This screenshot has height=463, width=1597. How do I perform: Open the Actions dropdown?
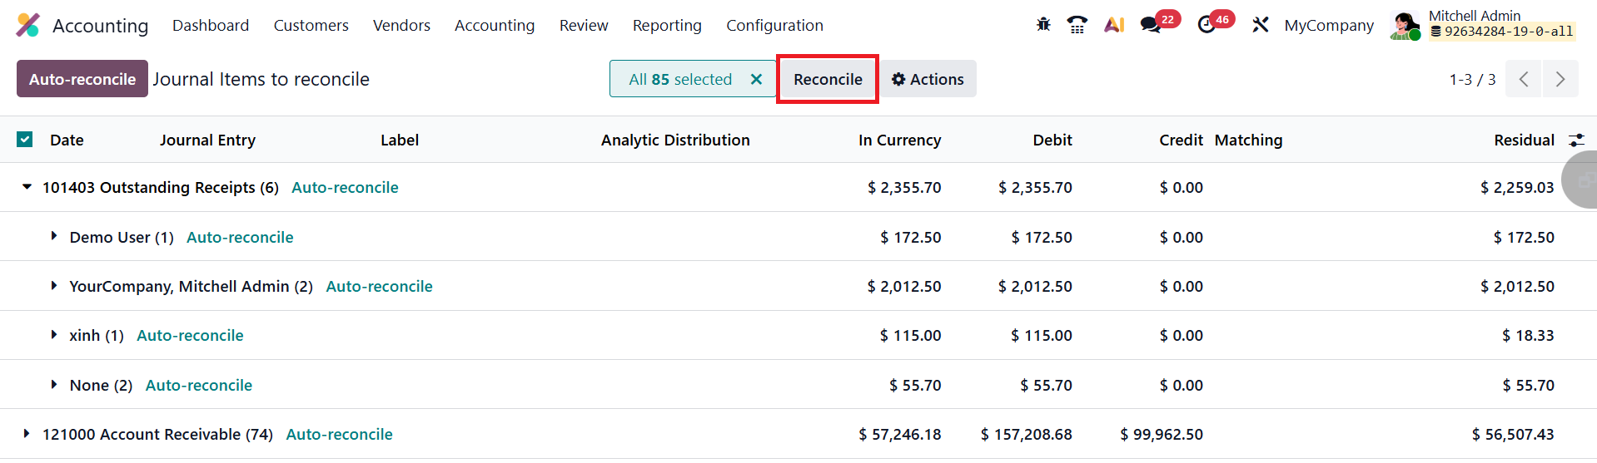(928, 79)
